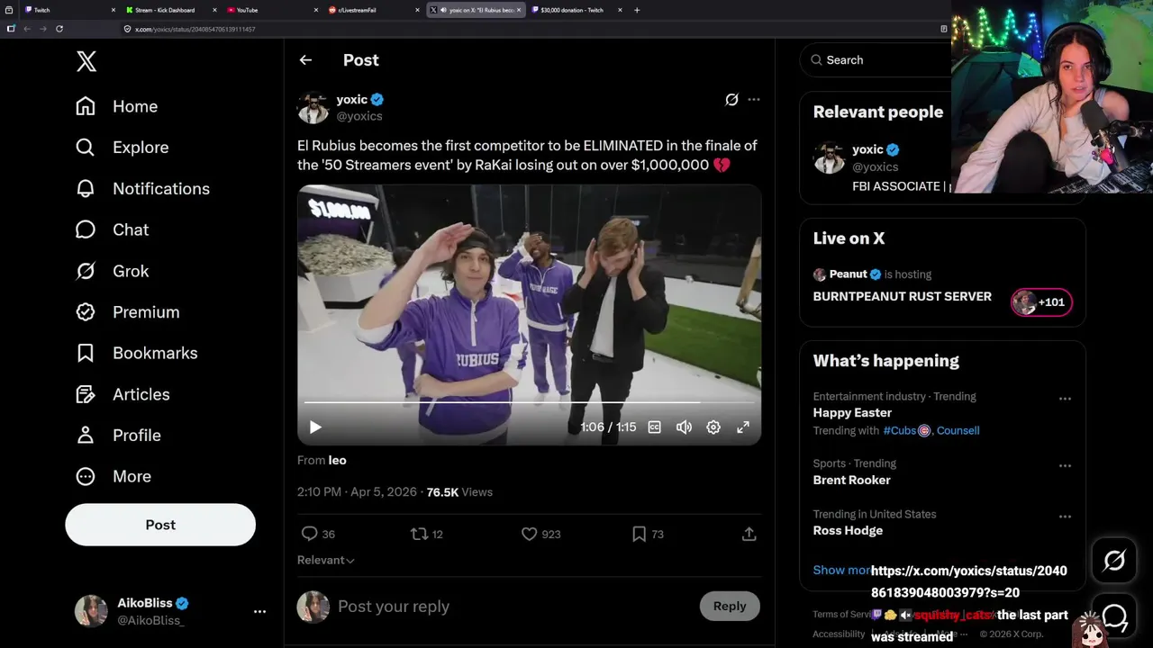1153x648 pixels.
Task: Open Ross Hodge trend options ellipsis
Action: click(1065, 517)
